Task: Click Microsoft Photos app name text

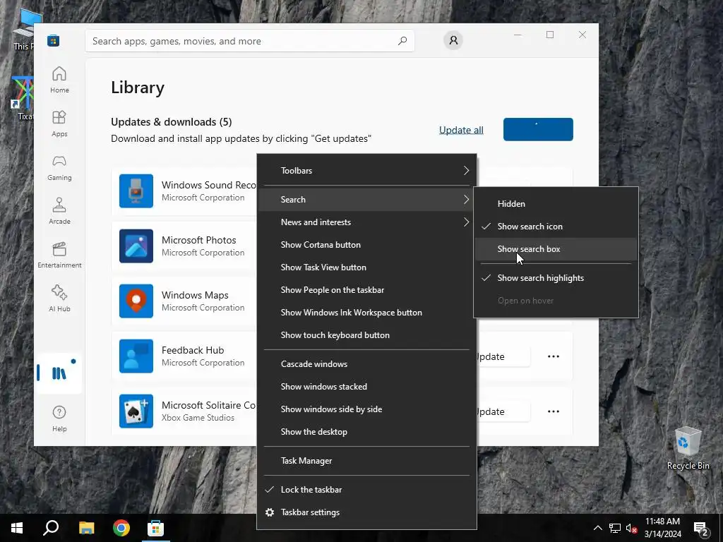Action: coord(198,240)
